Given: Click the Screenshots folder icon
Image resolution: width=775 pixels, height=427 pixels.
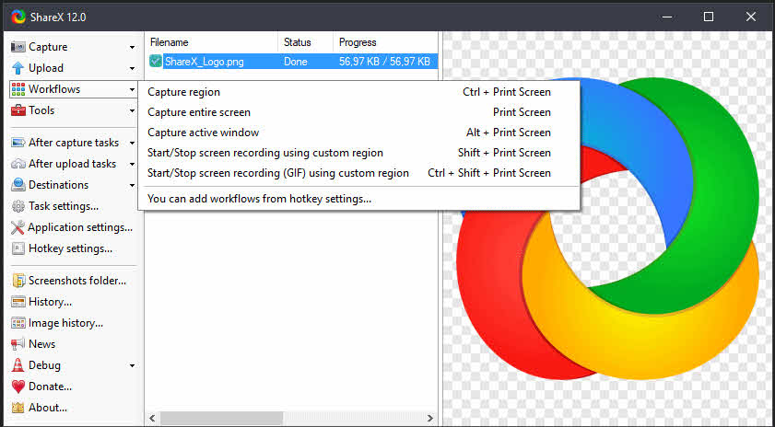Looking at the screenshot, I should (18, 281).
